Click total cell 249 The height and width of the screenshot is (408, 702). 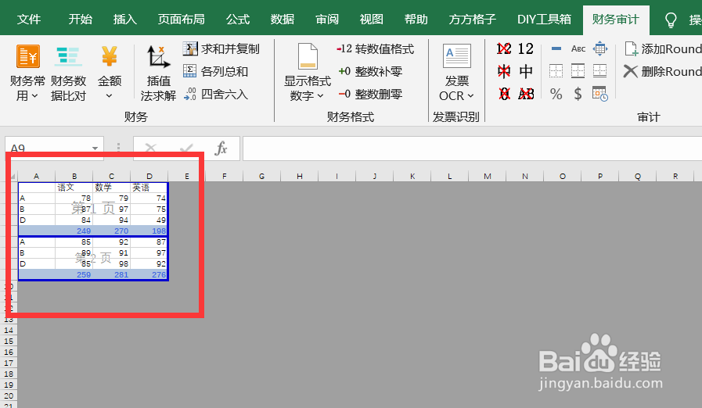click(74, 231)
